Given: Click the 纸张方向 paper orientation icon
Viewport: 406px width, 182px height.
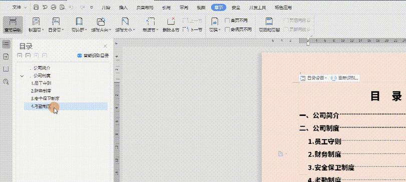Looking at the screenshot, I should click(x=101, y=21).
